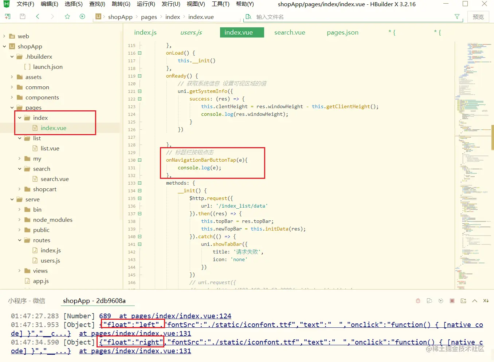Collapse the serve folder arrow
The height and width of the screenshot is (362, 494).
12,199
